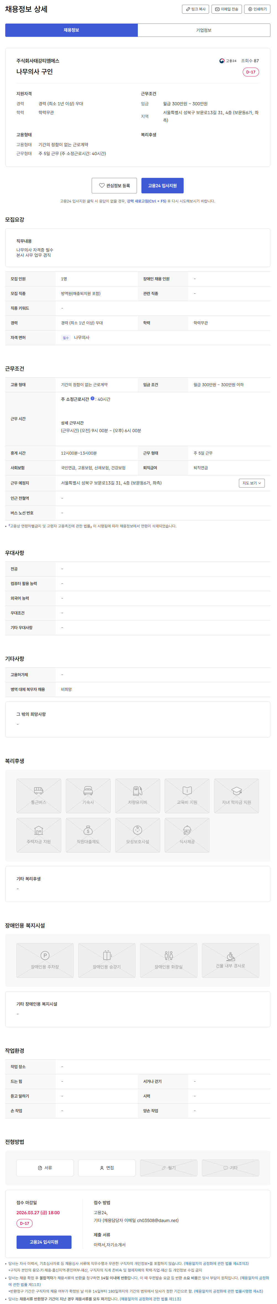The image size is (277, 1304).
Task: Click the 자녀 학자금 지원 graduation cap icon
Action: 236,791
